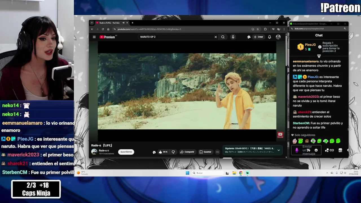The width and height of the screenshot is (361, 203).
Task: Like the video with 99 K
Action: click(163, 152)
